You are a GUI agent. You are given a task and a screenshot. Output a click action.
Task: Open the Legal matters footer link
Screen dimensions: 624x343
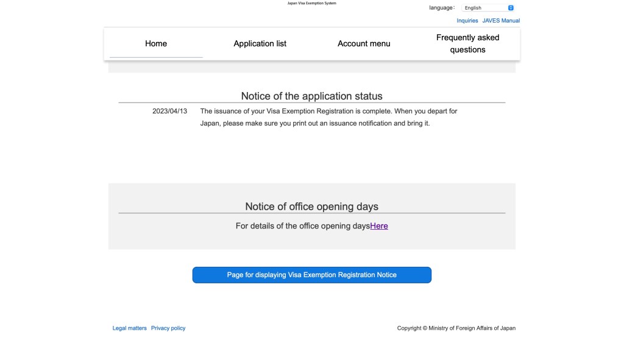[x=130, y=328]
